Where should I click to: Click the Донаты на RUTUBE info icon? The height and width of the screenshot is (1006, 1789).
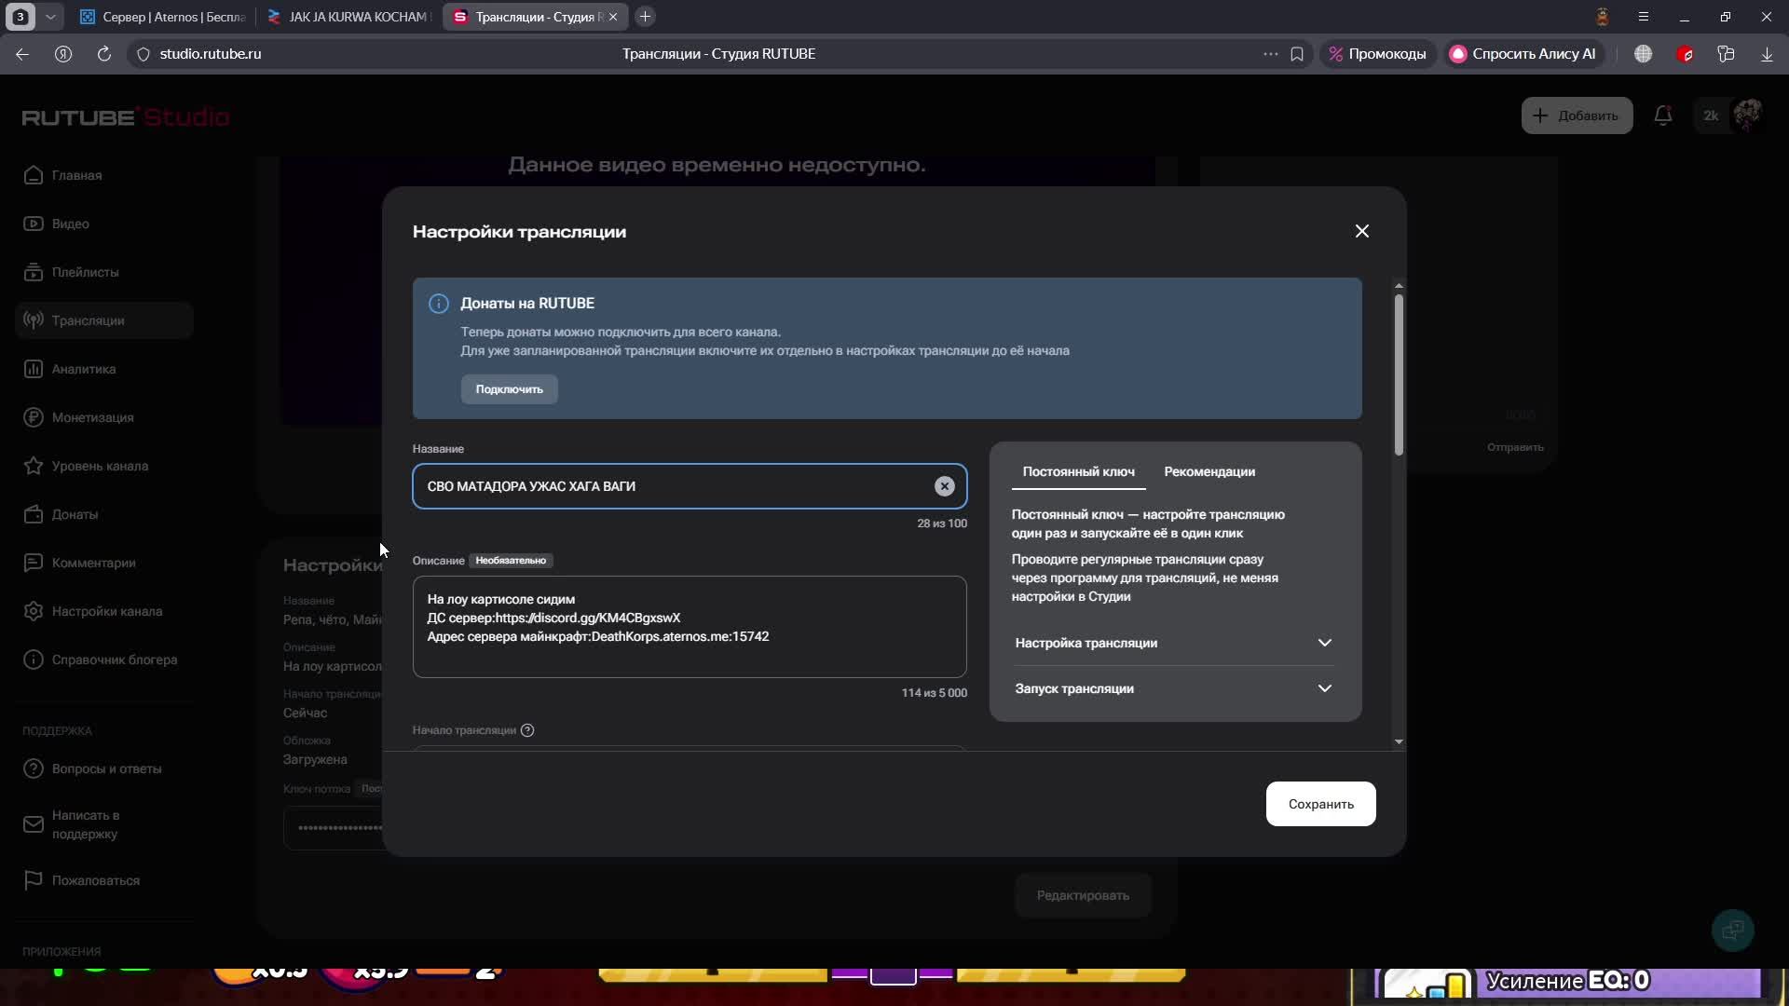tap(439, 304)
